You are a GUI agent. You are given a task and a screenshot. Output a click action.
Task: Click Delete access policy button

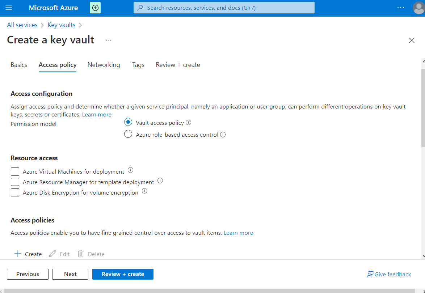tap(91, 254)
